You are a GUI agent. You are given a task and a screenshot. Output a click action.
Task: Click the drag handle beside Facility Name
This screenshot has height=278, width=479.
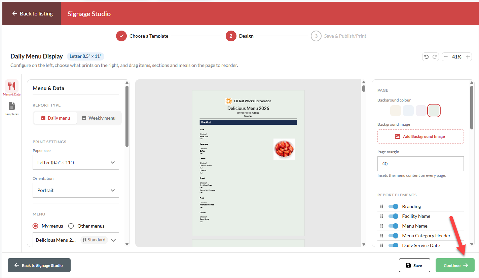point(382,216)
